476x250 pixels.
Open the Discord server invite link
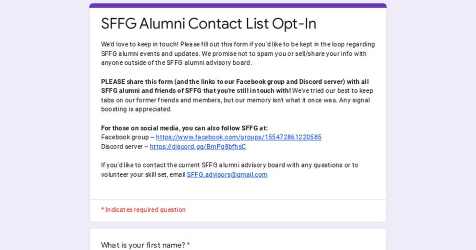click(x=198, y=147)
